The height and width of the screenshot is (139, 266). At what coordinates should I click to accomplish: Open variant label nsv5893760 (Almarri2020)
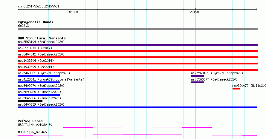click(39, 92)
